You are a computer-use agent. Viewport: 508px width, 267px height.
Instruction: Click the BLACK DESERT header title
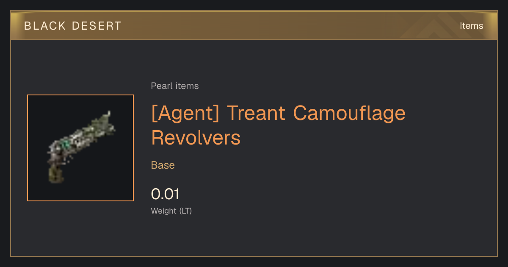pyautogui.click(x=73, y=26)
